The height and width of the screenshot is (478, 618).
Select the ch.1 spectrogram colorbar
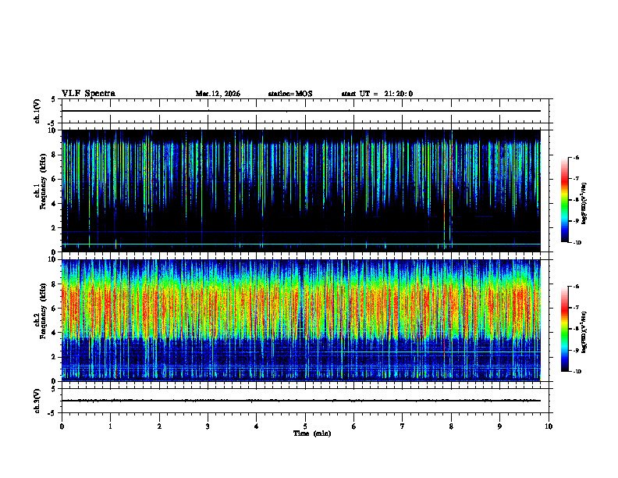pos(564,200)
